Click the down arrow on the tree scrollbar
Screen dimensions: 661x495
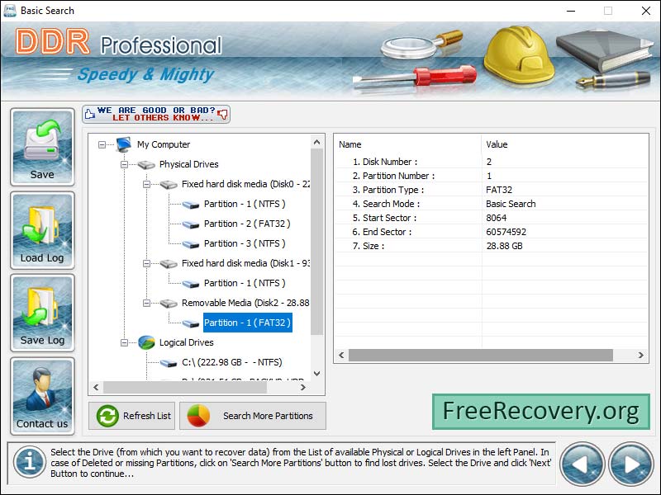pyautogui.click(x=316, y=372)
